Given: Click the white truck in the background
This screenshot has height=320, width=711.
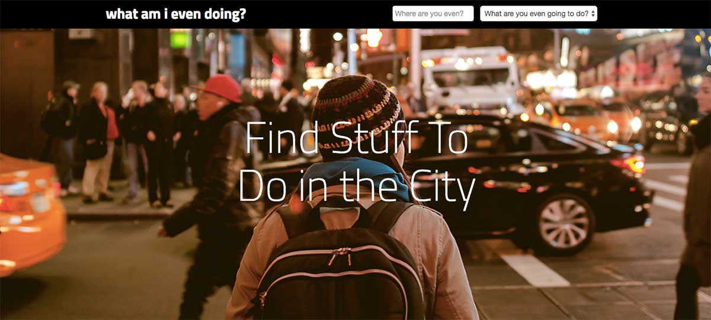Looking at the screenshot, I should 472,79.
